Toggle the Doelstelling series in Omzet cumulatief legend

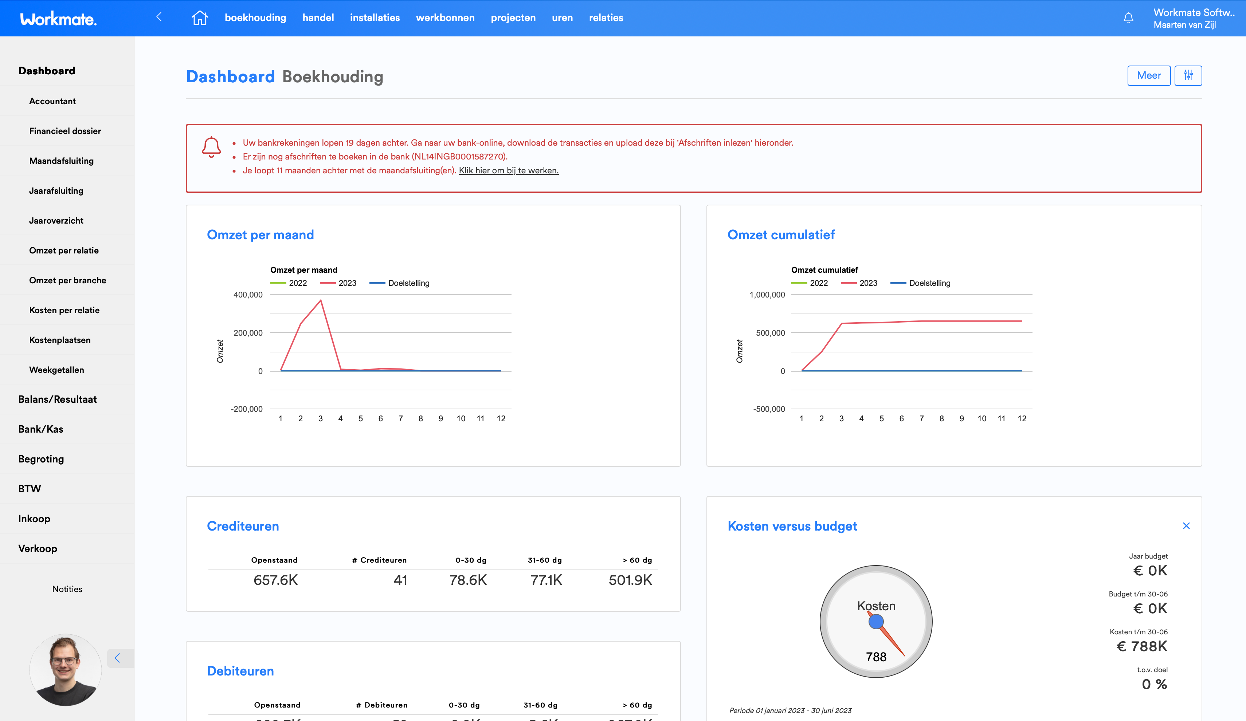click(x=921, y=283)
